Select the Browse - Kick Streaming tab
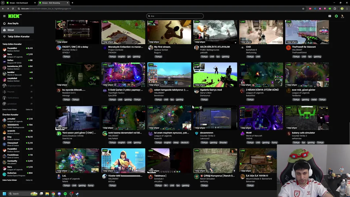The image size is (350, 197). pos(54,3)
